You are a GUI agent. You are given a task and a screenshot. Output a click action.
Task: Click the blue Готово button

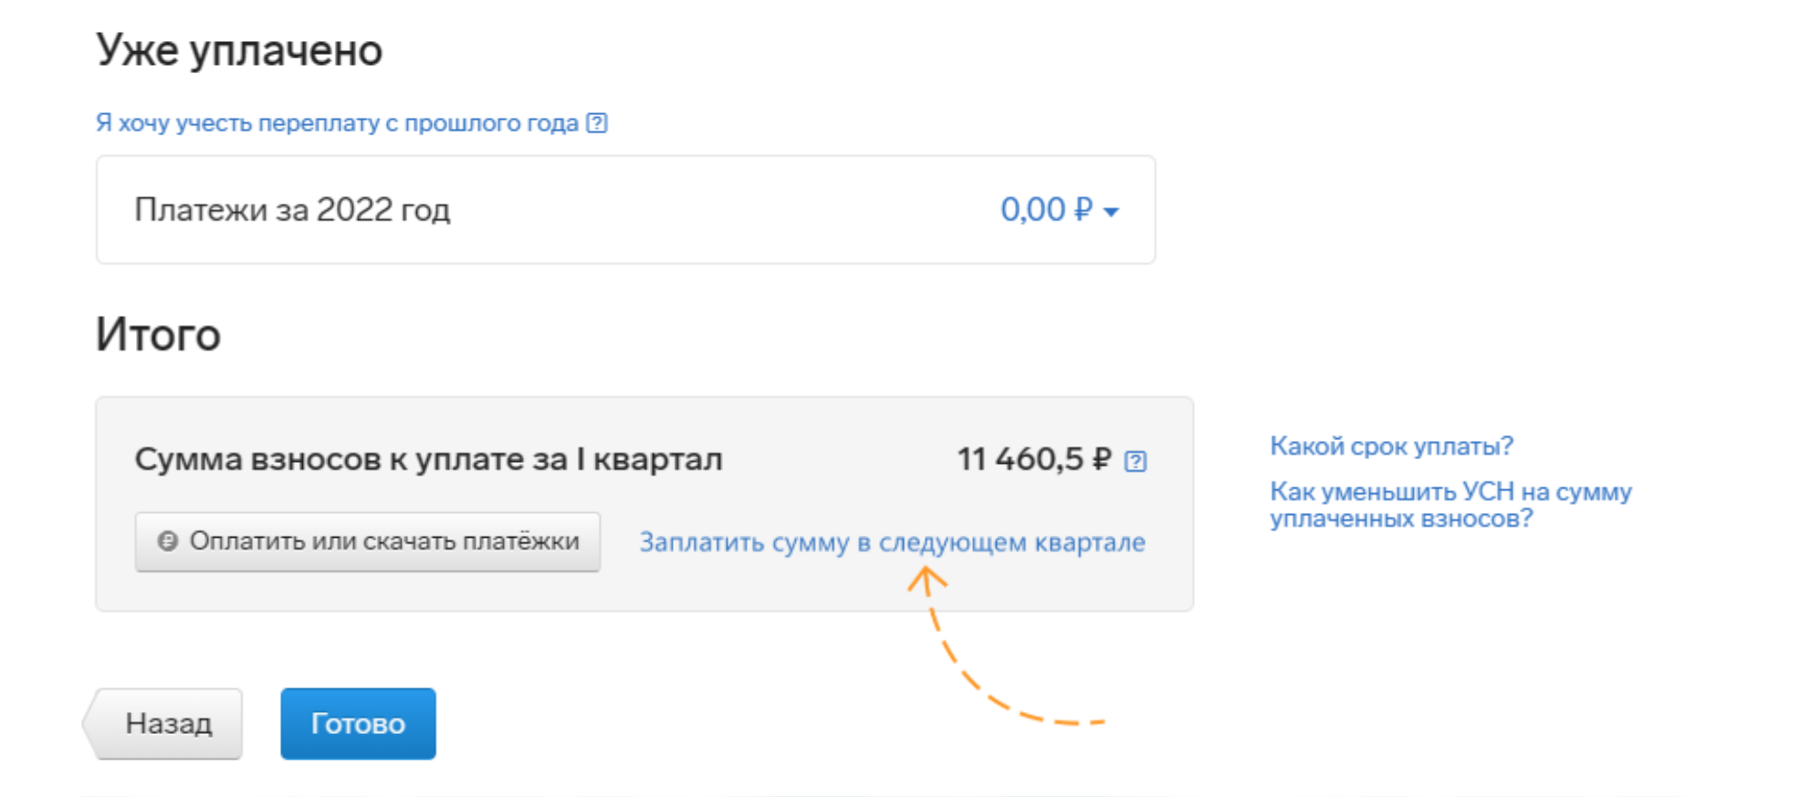click(358, 724)
